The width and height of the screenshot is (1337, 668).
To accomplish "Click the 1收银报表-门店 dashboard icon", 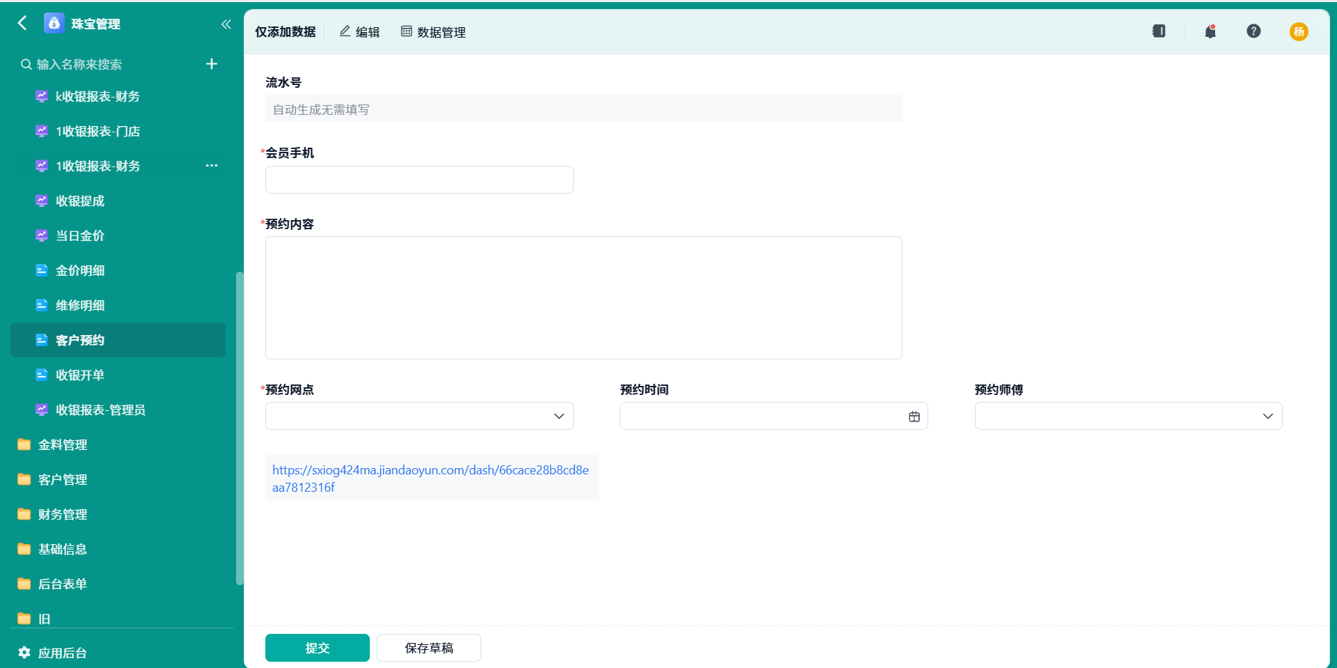I will [x=42, y=131].
